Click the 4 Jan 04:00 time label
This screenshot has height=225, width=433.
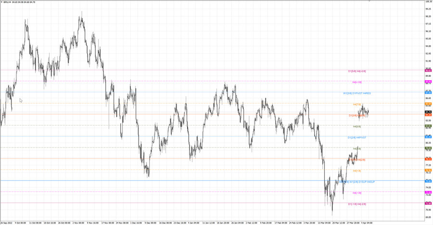(193, 223)
